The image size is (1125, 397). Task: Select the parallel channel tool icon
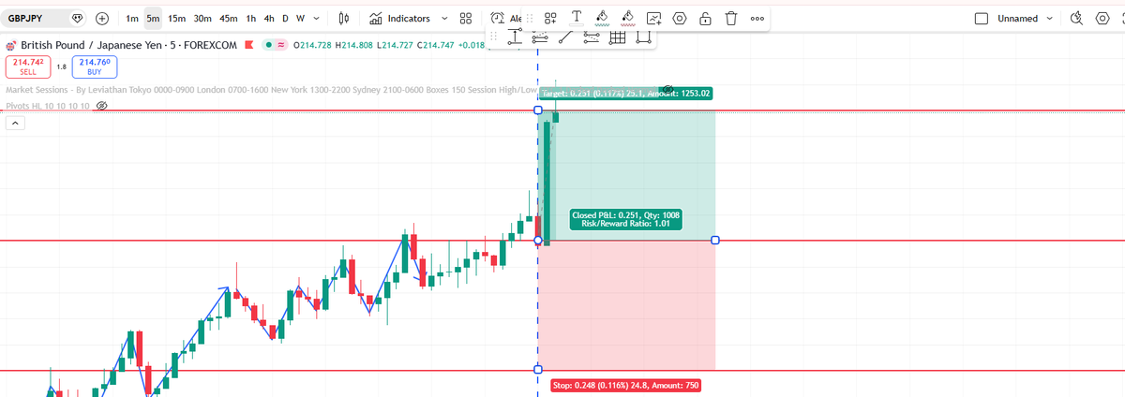(x=591, y=37)
